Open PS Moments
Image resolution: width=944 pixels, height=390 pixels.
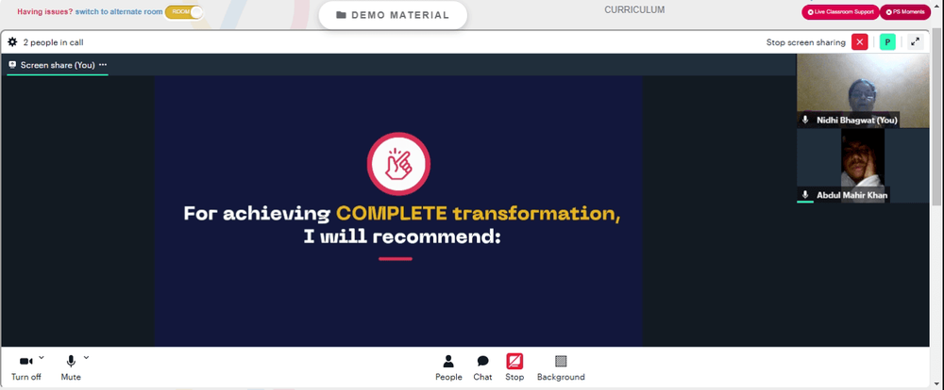[x=905, y=12]
